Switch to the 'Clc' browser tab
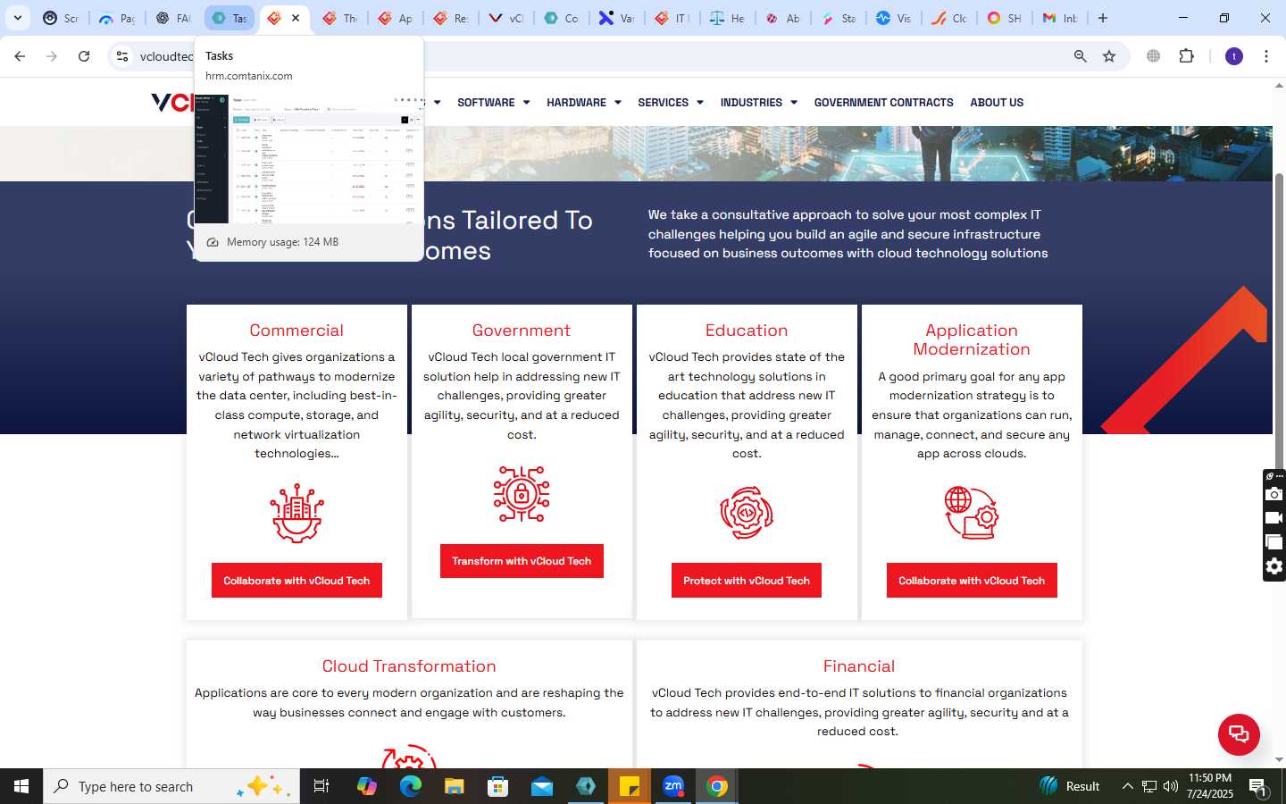 949,18
